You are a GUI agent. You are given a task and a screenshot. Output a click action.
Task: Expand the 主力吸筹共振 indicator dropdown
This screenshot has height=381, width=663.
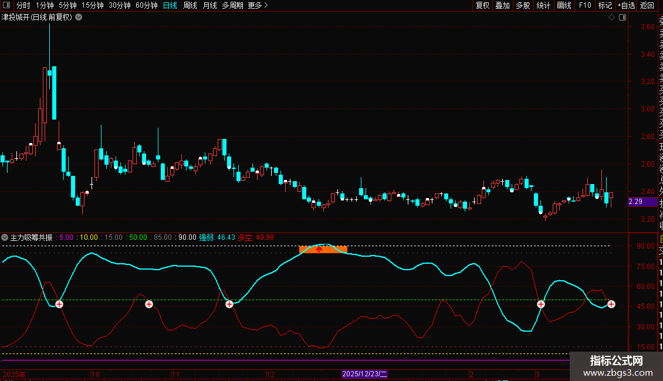(5, 237)
